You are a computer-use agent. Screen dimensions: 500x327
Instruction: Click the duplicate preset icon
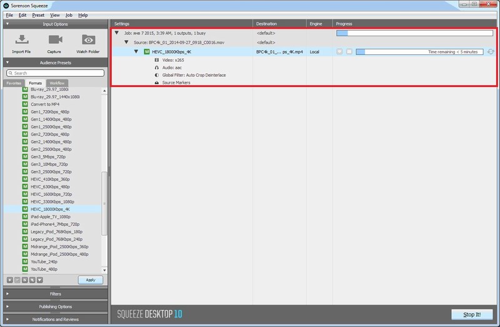click(x=24, y=279)
